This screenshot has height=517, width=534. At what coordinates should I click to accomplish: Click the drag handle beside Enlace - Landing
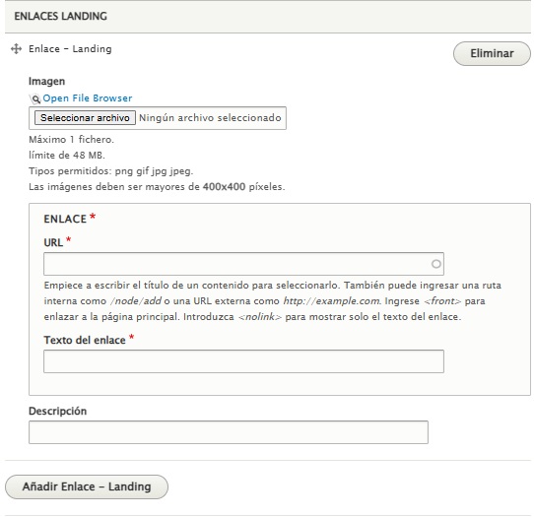pyautogui.click(x=16, y=49)
